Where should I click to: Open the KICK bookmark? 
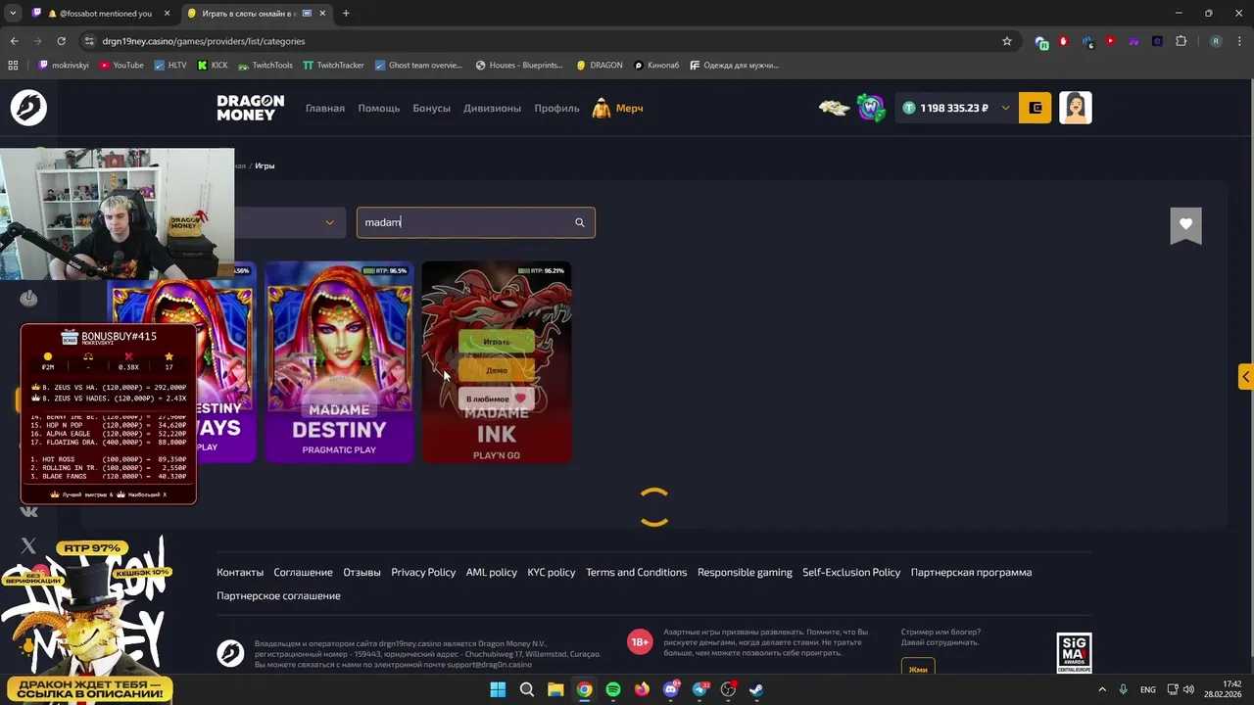click(213, 65)
